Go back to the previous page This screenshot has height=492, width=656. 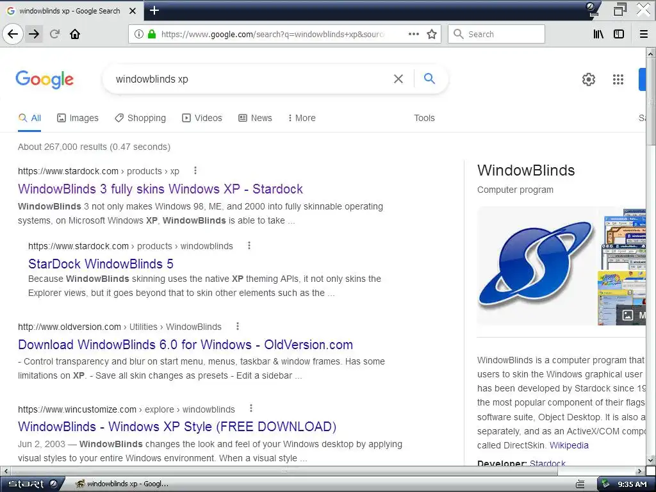coord(13,34)
